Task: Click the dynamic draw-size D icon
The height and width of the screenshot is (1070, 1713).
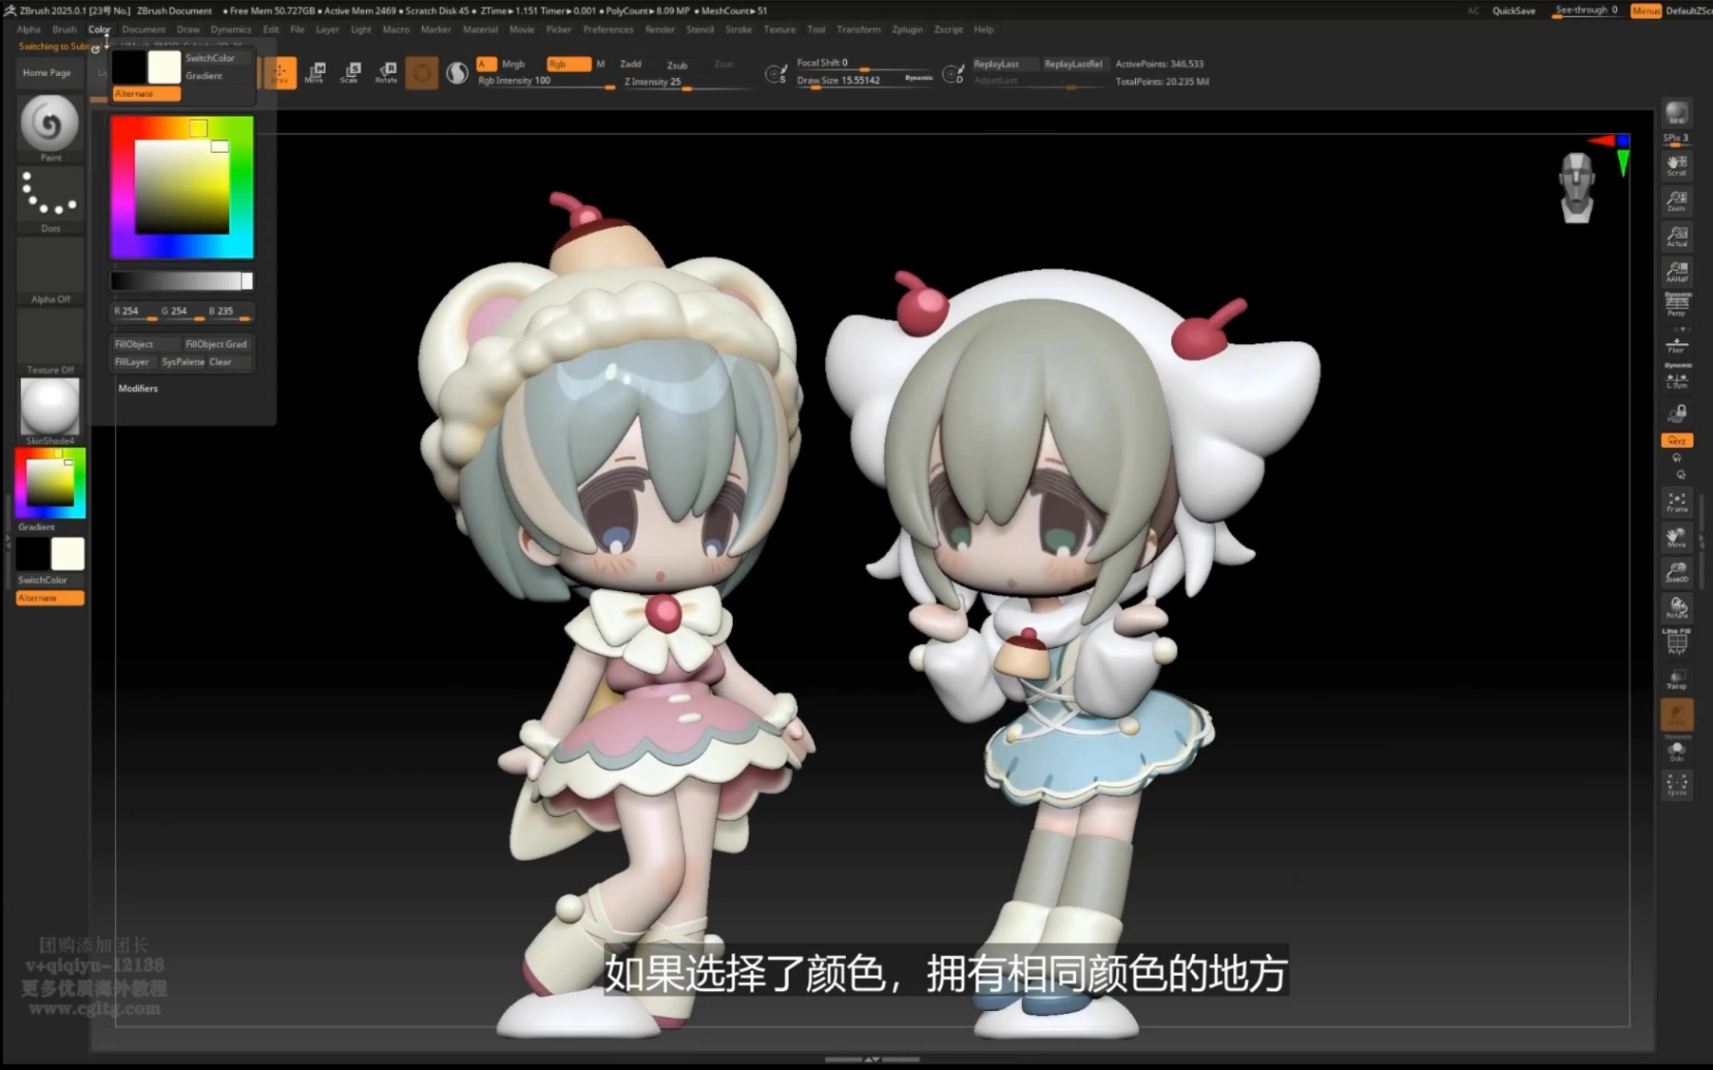Action: point(953,73)
